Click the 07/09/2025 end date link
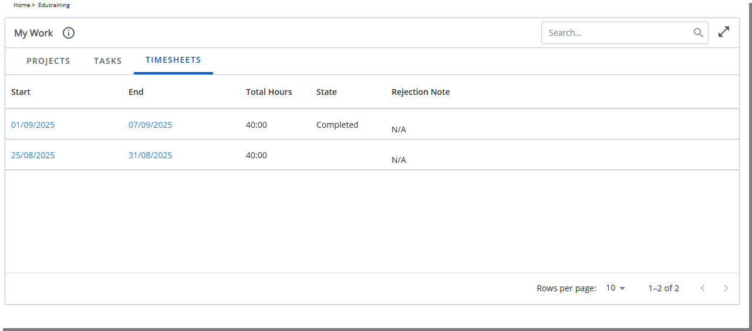752x331 pixels. pos(150,125)
